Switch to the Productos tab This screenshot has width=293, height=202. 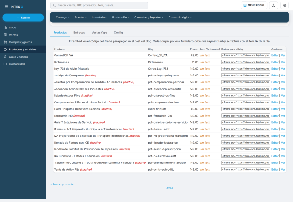coord(60,33)
